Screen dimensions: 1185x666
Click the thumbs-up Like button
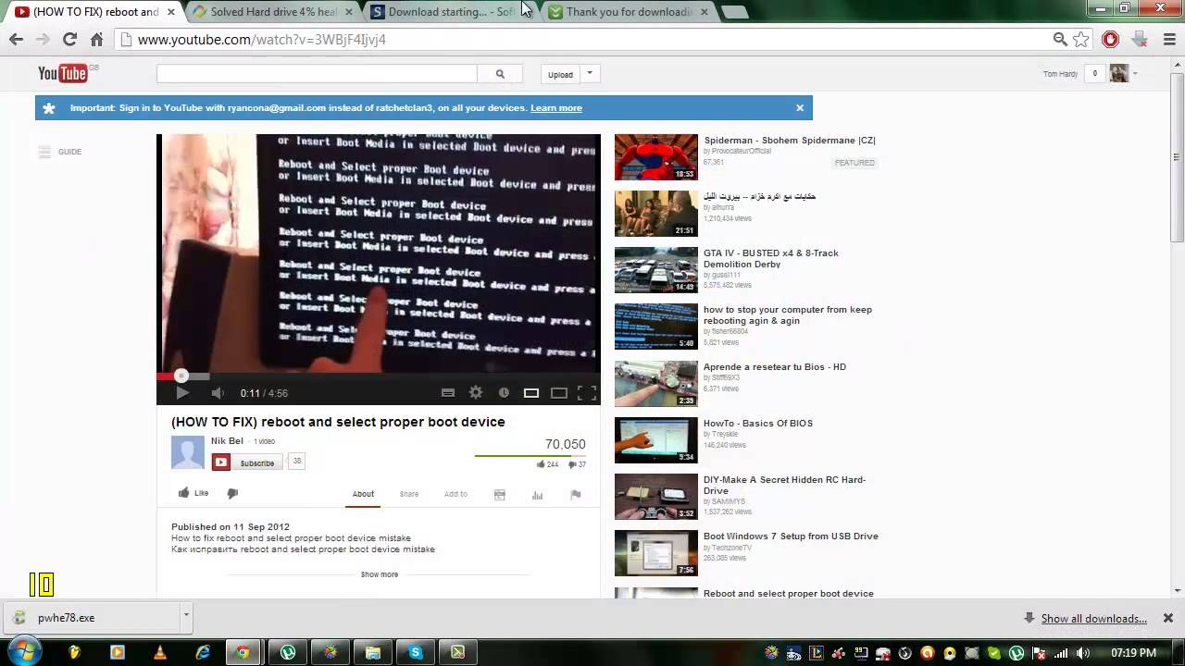[x=193, y=493]
